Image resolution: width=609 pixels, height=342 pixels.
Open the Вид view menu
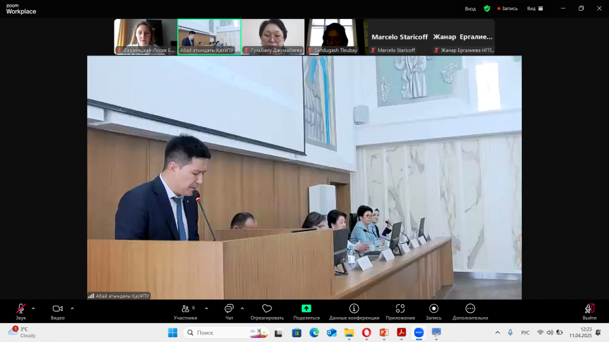(535, 9)
